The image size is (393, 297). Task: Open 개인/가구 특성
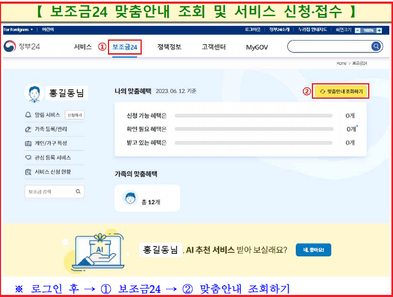[x=51, y=143]
